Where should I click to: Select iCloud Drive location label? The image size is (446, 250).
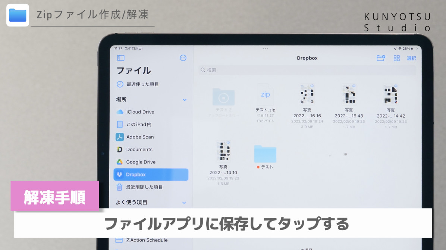click(140, 112)
